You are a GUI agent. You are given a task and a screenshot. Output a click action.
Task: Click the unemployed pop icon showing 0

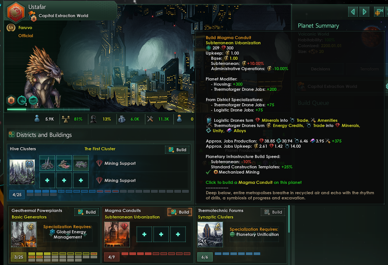pyautogui.click(x=179, y=119)
